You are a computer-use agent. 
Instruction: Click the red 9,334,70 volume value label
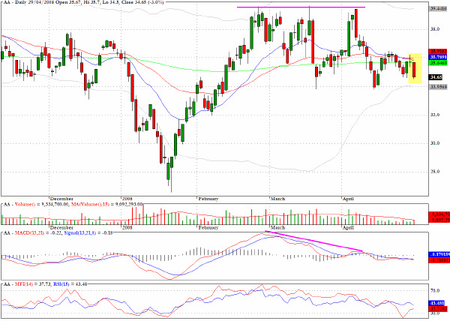(x=439, y=214)
